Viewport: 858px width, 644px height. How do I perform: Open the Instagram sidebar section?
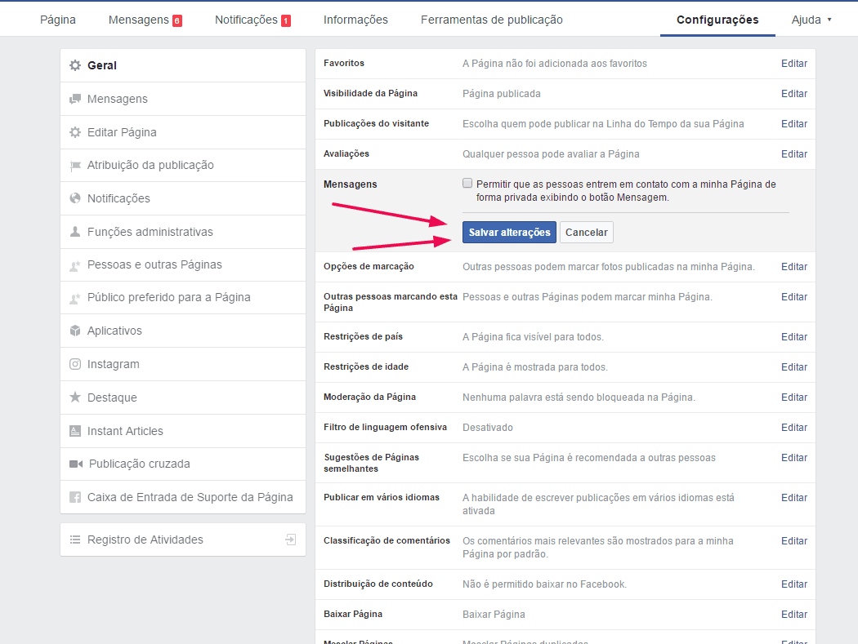tap(183, 364)
